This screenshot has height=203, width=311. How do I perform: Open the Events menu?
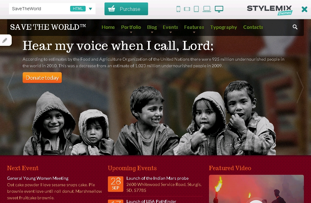[170, 27]
